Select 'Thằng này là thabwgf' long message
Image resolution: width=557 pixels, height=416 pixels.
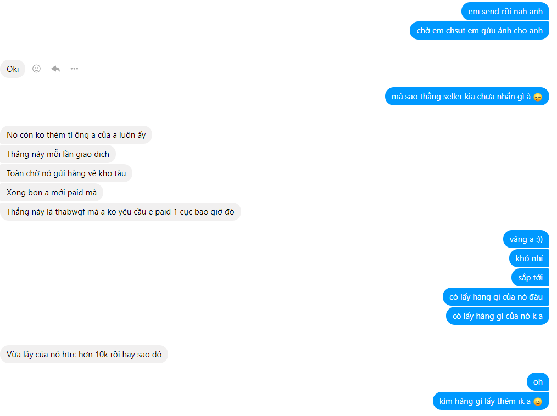(x=120, y=211)
